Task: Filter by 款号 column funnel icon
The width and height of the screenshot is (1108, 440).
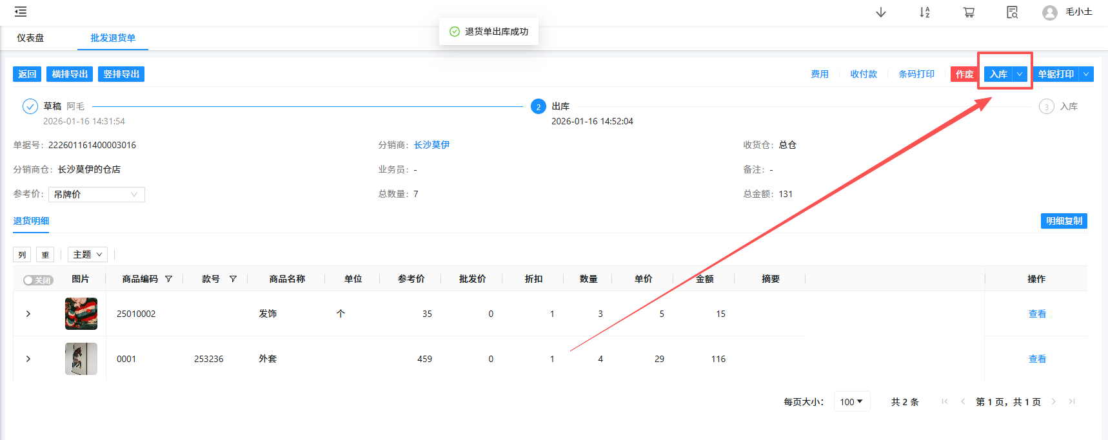Action: 233,279
